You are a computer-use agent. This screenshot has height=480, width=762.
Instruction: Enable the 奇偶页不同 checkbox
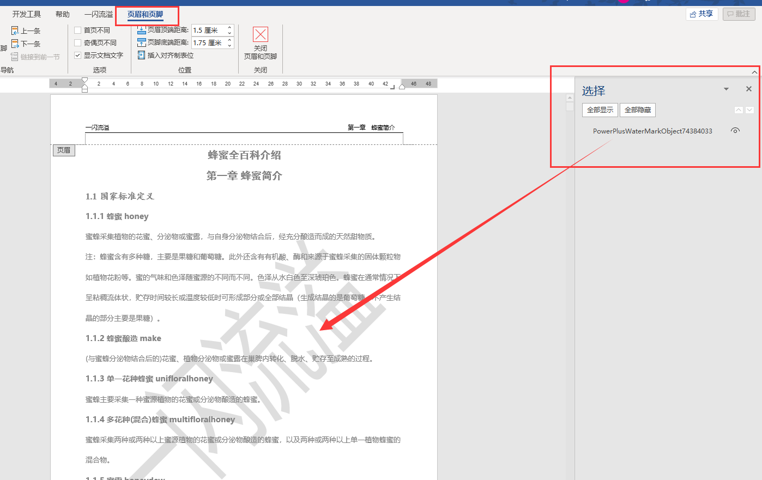click(x=78, y=42)
